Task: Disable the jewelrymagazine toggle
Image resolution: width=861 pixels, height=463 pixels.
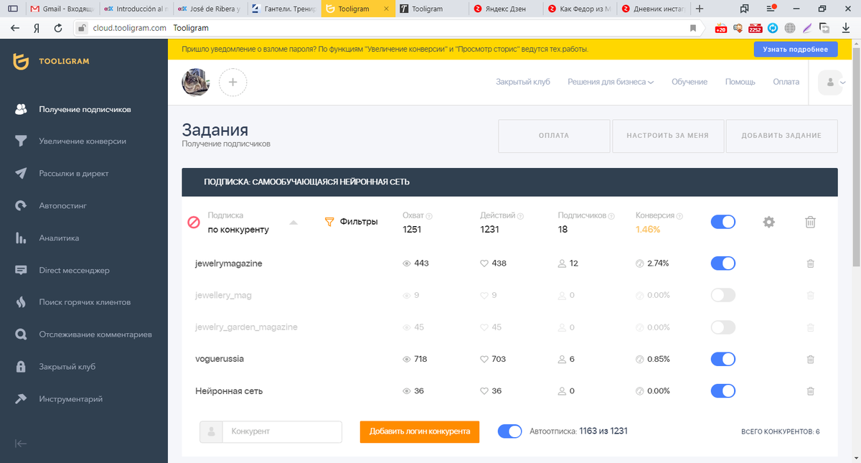Action: pos(723,263)
